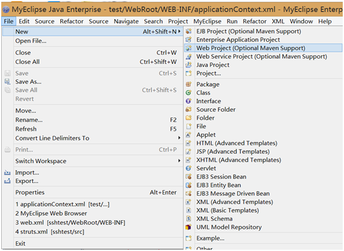
Task: Open the Window menu
Action: click(x=301, y=22)
